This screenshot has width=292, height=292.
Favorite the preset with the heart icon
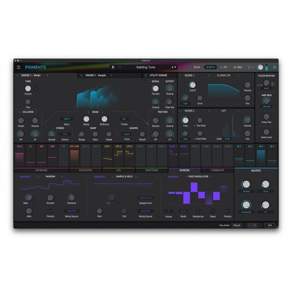(120, 67)
